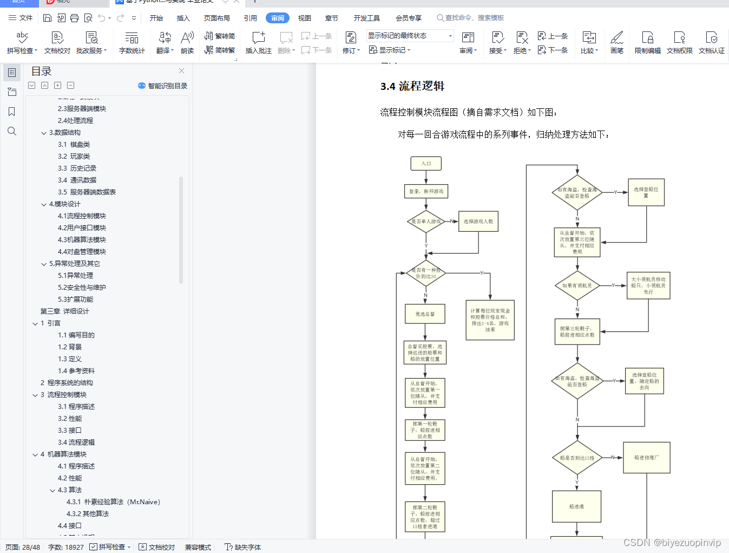
Task: Click 页面: 28/48 in status bar
Action: (23, 547)
